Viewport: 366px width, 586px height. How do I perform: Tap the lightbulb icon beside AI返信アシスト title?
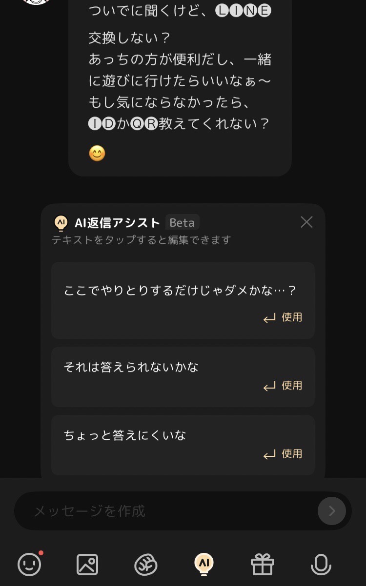[61, 223]
